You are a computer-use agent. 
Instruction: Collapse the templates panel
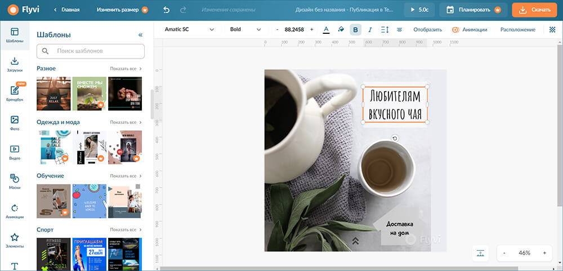click(140, 34)
